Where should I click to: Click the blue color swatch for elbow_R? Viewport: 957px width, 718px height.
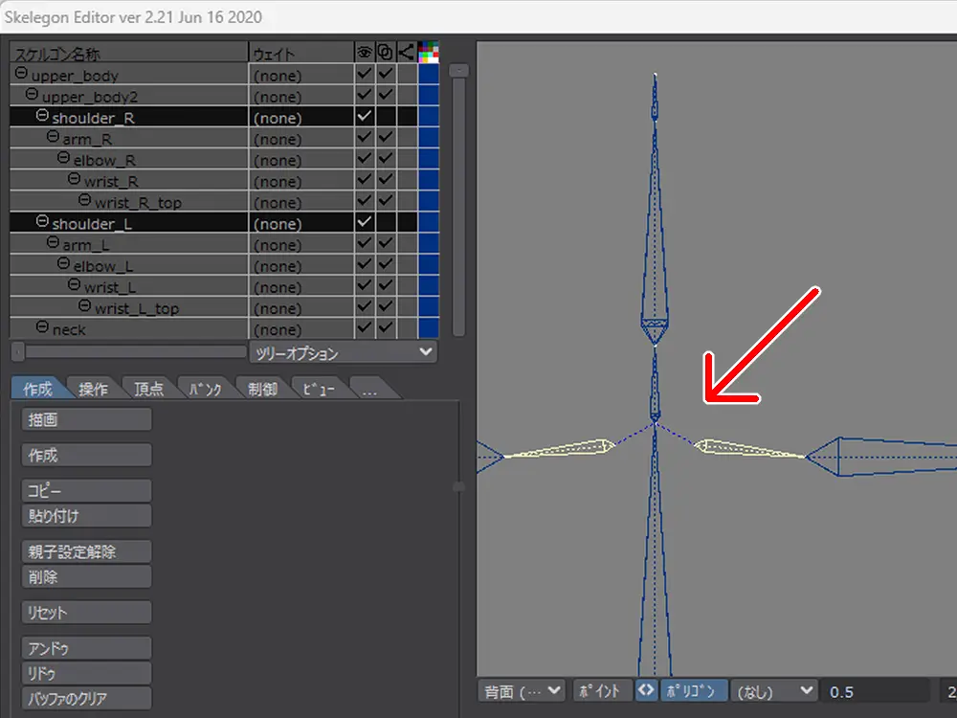[428, 160]
